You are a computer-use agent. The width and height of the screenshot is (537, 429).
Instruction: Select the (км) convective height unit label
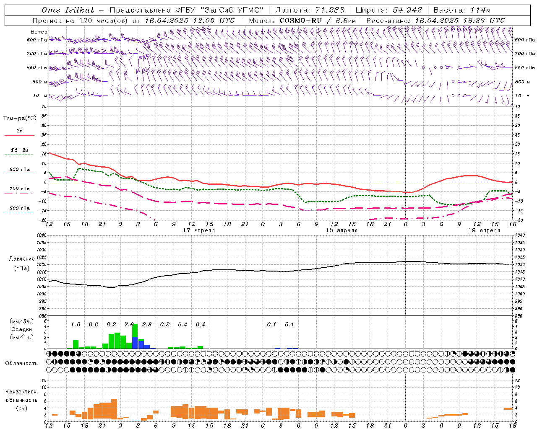(x=22, y=408)
